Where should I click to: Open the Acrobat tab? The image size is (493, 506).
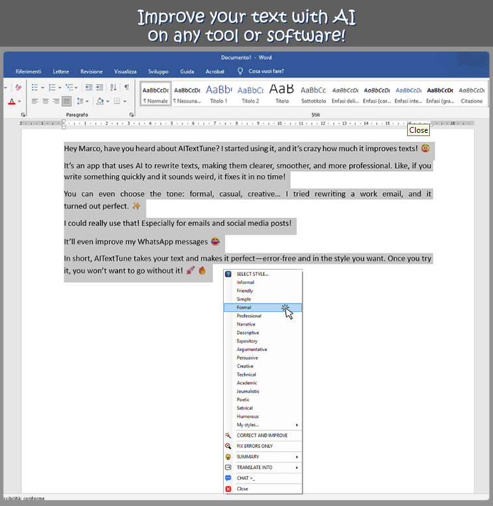click(215, 72)
